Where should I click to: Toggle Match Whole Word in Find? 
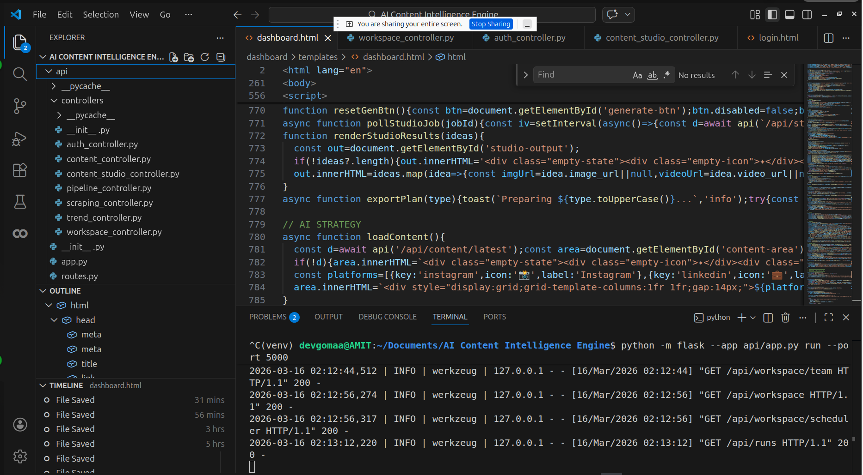click(x=652, y=75)
